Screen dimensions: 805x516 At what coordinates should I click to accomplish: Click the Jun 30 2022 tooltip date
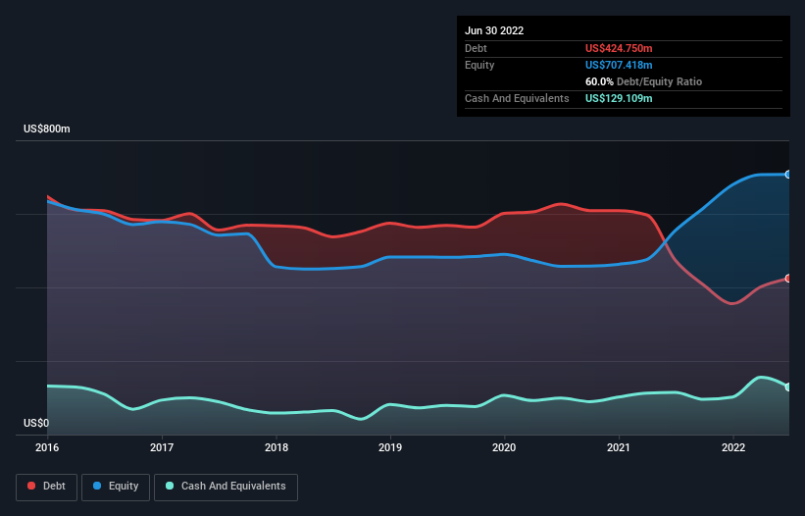click(x=494, y=30)
